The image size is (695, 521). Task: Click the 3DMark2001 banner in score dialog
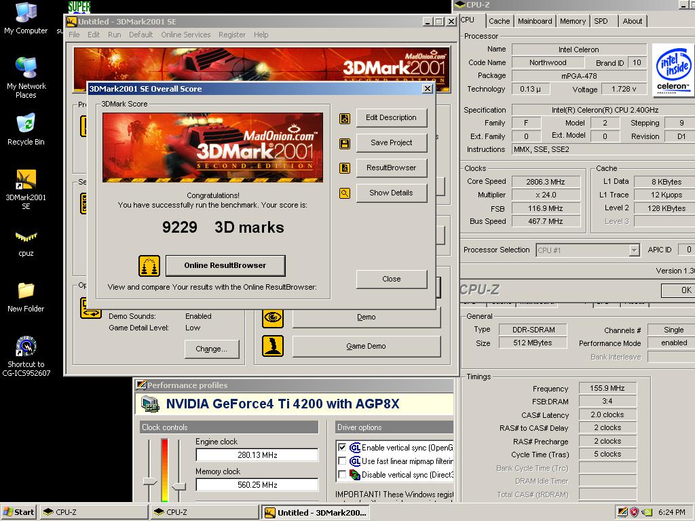(x=212, y=147)
